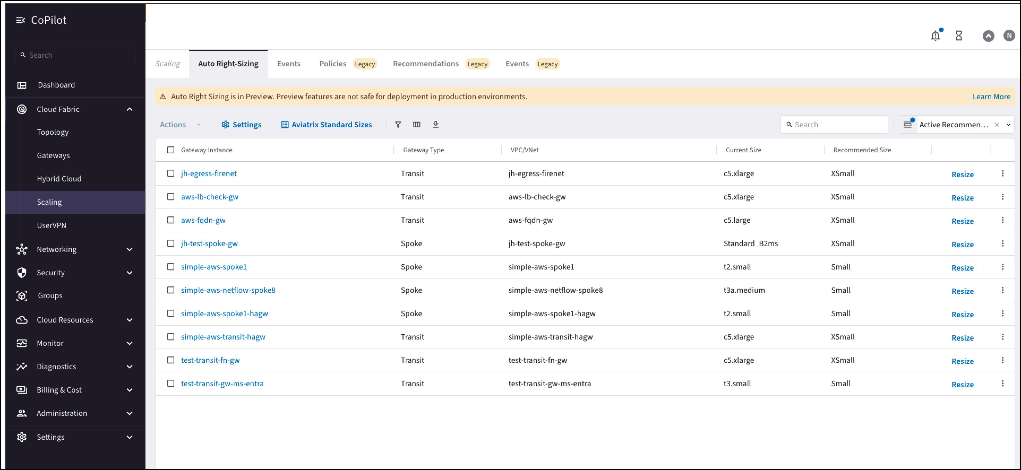Click the filter icon to filter results

pos(398,124)
